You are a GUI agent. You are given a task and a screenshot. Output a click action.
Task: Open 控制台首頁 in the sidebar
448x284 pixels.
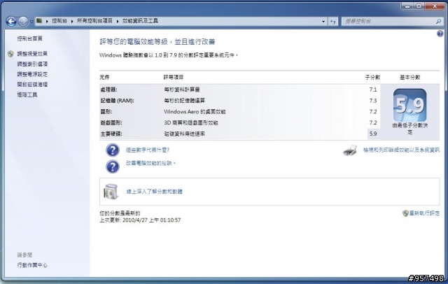coord(29,38)
